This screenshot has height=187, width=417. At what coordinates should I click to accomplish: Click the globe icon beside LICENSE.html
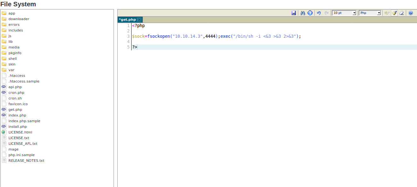[x=4, y=132]
